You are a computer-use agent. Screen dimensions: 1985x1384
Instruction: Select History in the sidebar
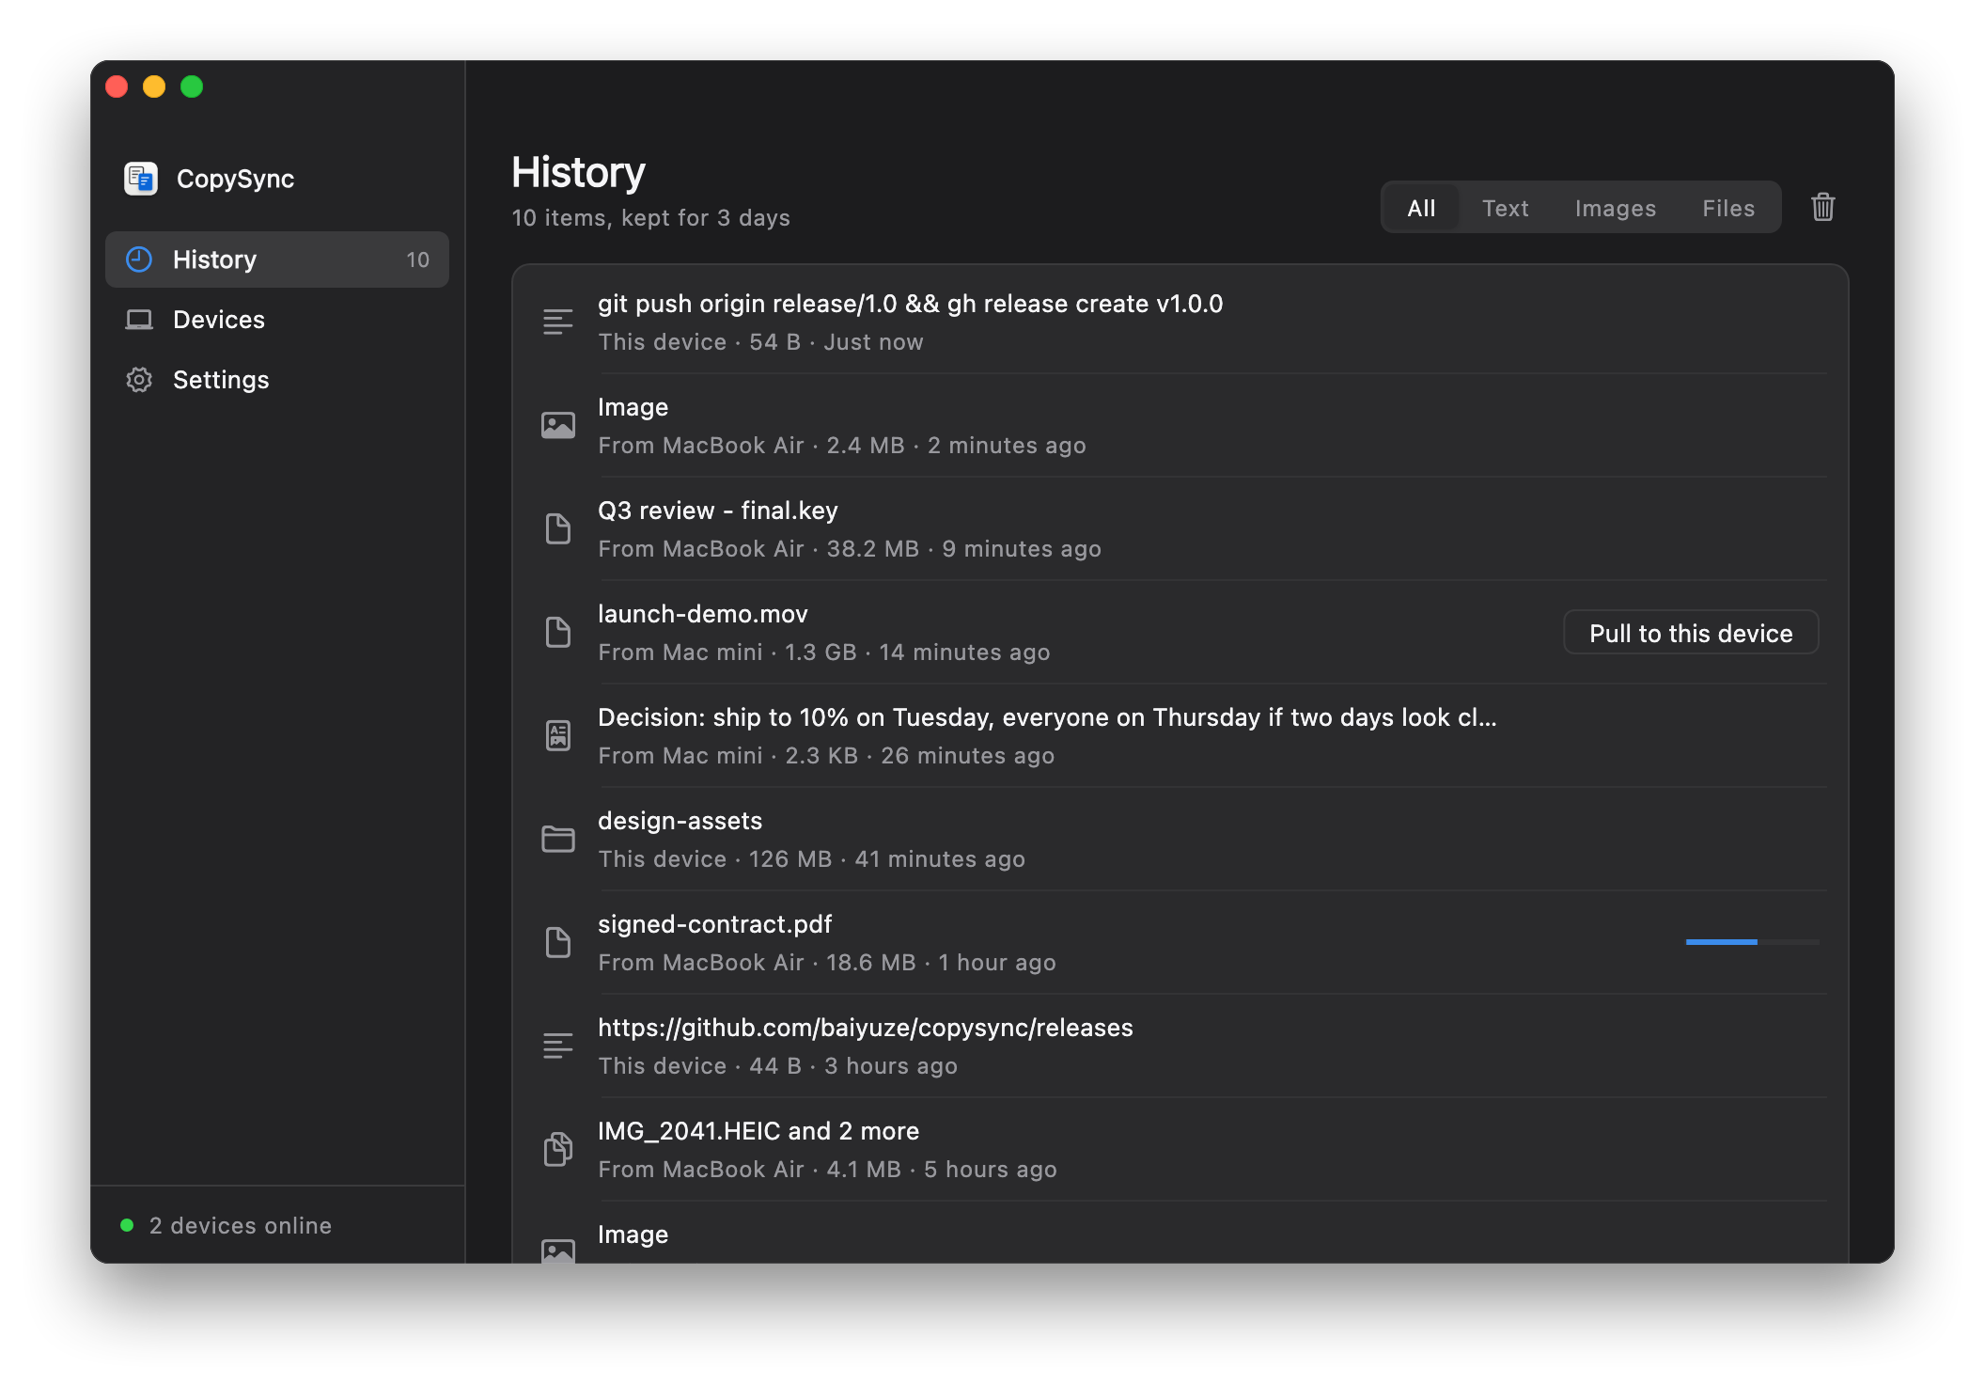(x=277, y=259)
